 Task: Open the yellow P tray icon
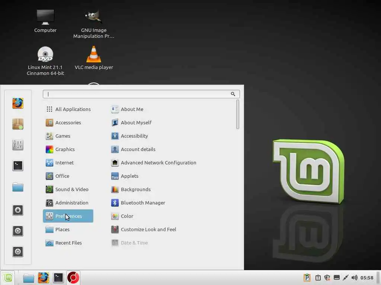pyautogui.click(x=307, y=278)
